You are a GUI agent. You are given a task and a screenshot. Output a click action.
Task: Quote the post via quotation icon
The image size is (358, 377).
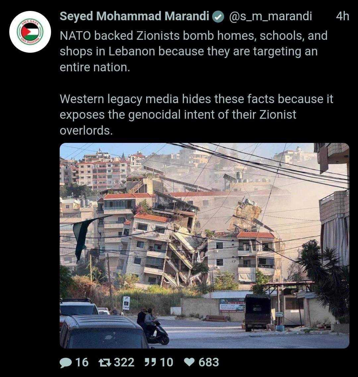(150, 362)
